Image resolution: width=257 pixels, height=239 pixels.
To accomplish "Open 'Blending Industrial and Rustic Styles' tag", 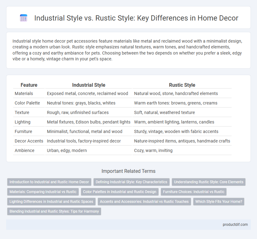I will point(54,211).
